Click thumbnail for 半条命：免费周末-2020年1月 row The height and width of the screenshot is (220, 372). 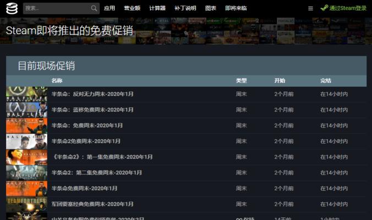[26, 125]
